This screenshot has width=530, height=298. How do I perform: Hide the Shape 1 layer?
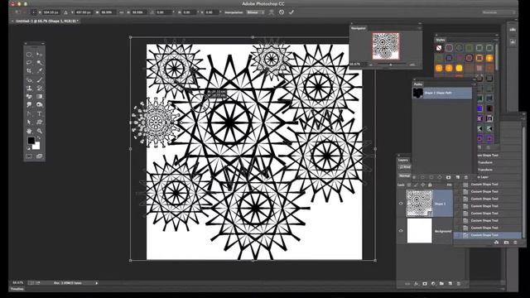401,204
